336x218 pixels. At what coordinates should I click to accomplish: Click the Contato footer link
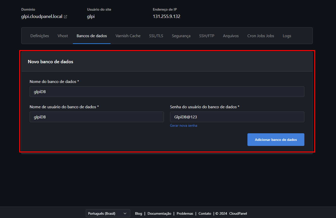coord(205,213)
